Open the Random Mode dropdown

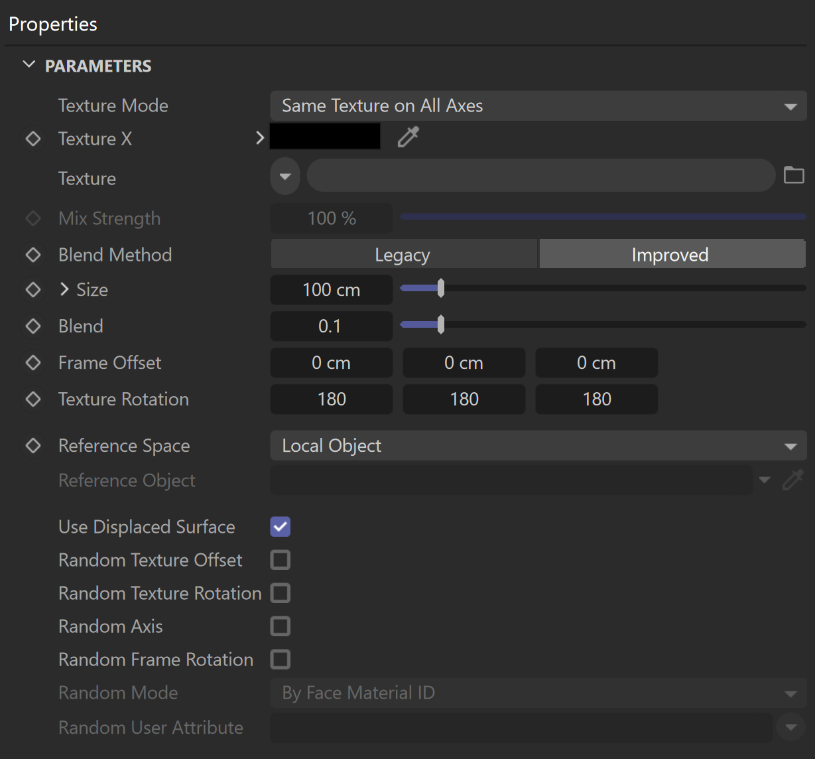(538, 693)
